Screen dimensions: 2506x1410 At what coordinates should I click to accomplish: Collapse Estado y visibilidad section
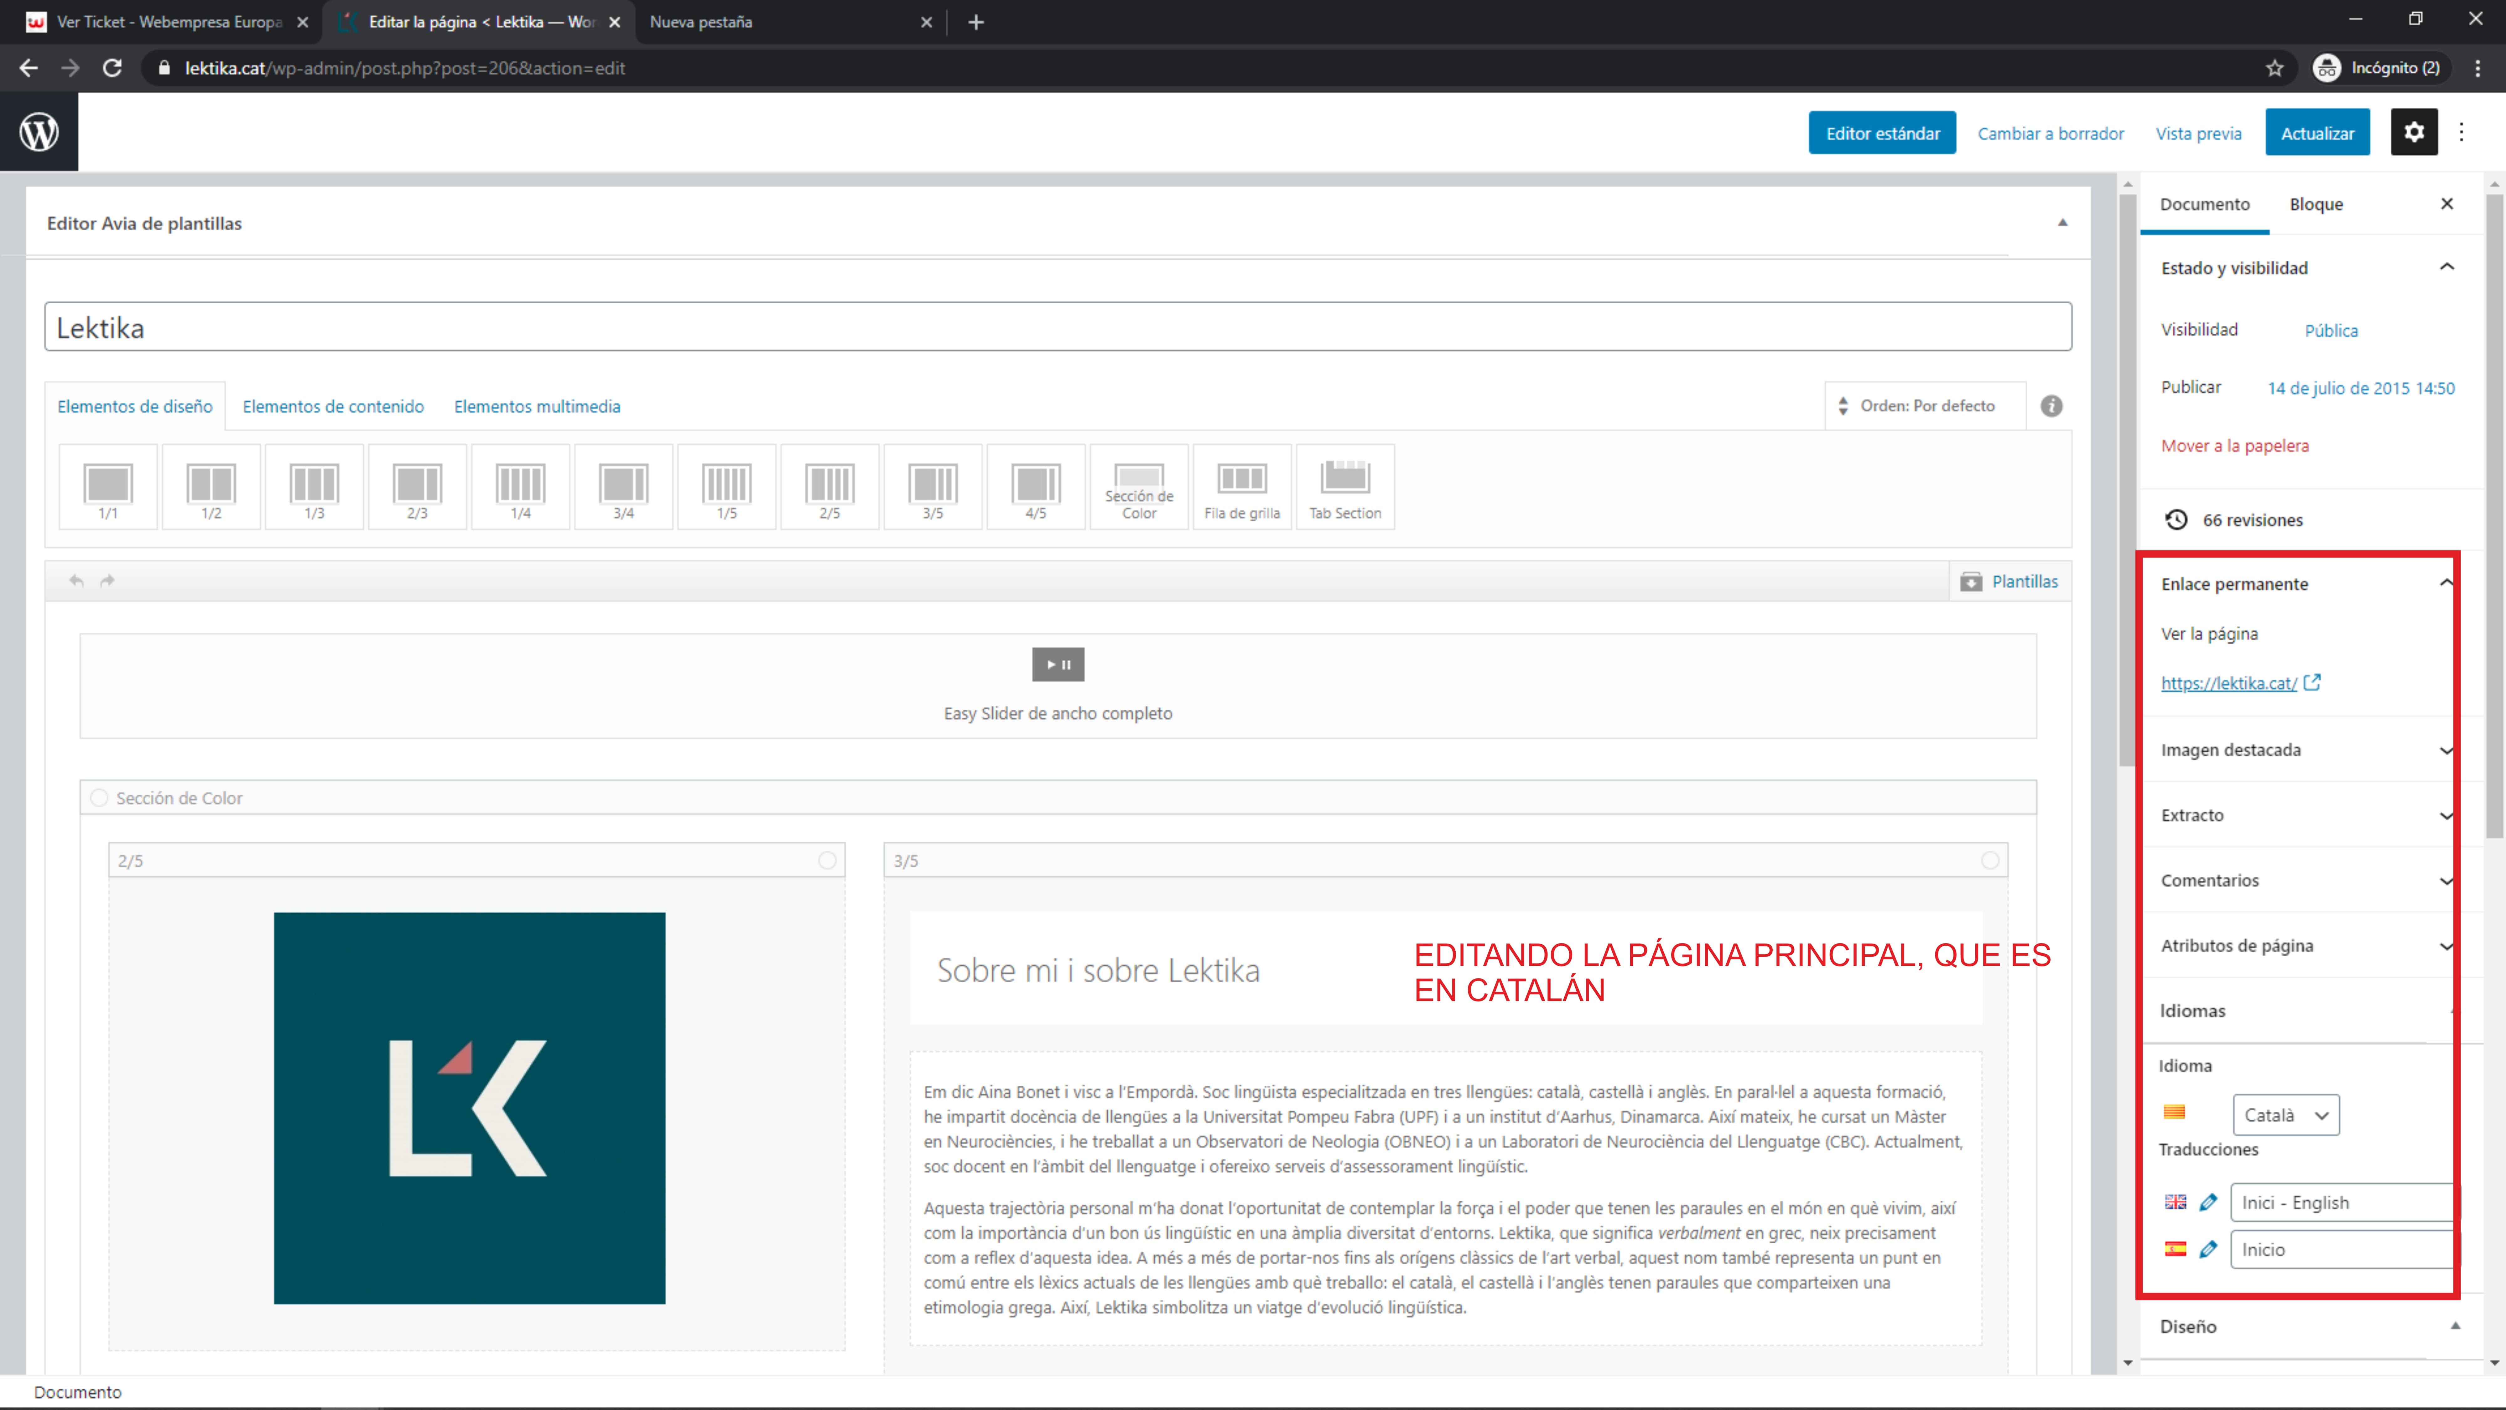tap(2447, 268)
